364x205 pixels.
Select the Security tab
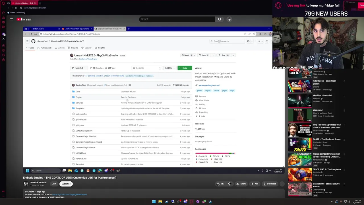point(86,48)
